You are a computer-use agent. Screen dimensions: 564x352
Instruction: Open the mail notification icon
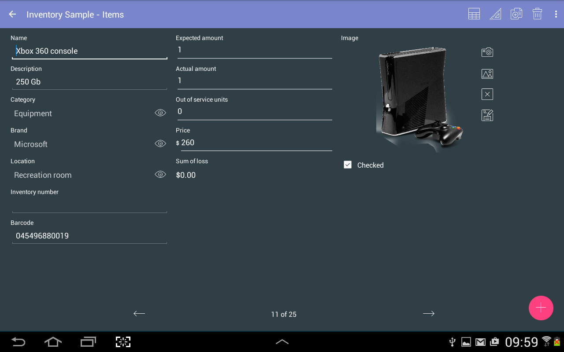[x=480, y=342]
